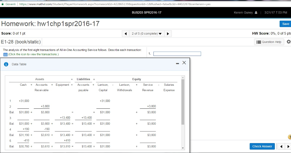
Task: Click '-190' value in transaction 4
Action: pyautogui.click(x=47, y=129)
